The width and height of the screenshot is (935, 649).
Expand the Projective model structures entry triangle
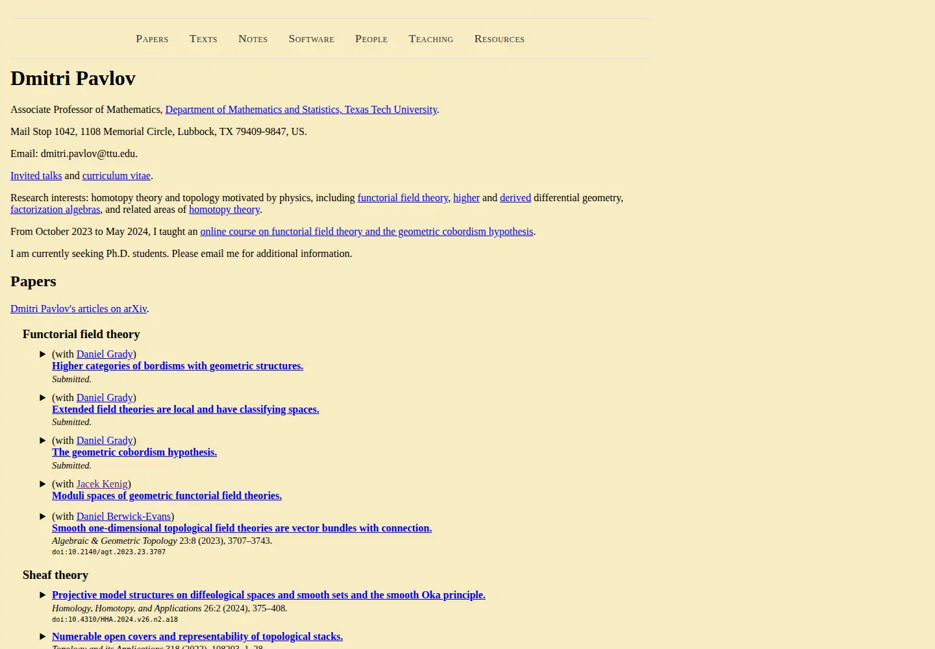tap(43, 595)
